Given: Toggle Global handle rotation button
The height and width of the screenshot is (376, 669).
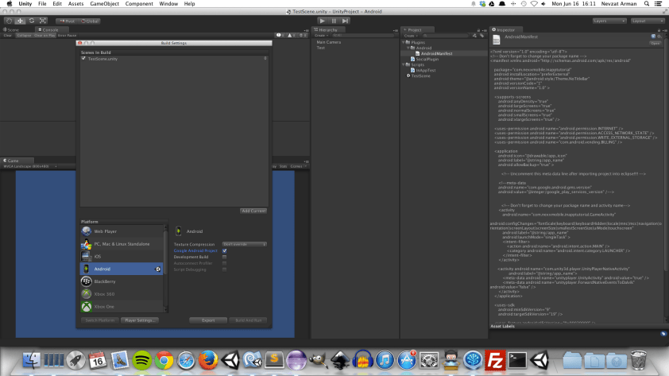Looking at the screenshot, I should pos(90,21).
